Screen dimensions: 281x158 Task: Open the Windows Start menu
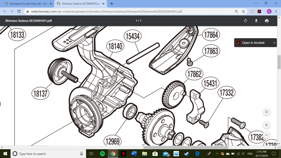[x=5, y=154]
